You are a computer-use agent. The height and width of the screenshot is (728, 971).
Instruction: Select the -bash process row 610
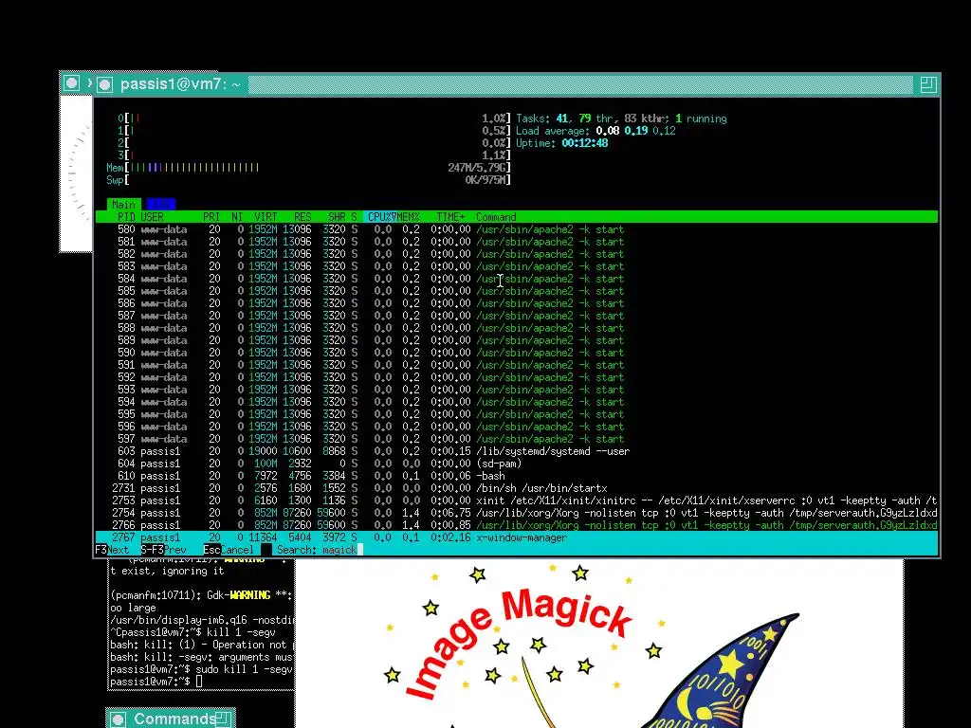517,476
